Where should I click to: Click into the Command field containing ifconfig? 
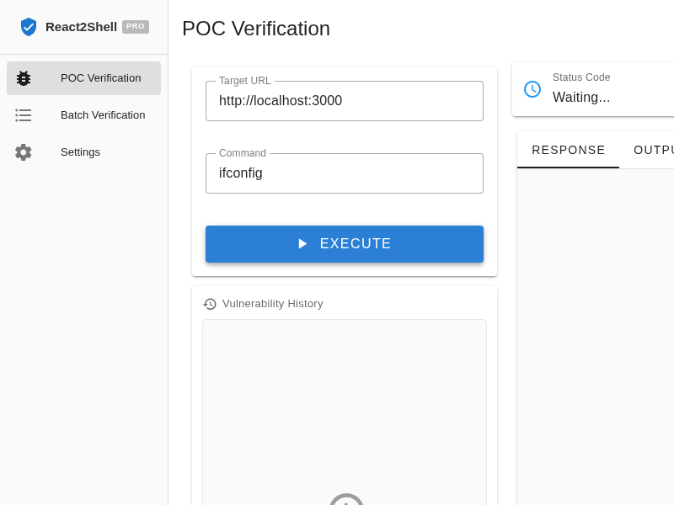point(345,173)
